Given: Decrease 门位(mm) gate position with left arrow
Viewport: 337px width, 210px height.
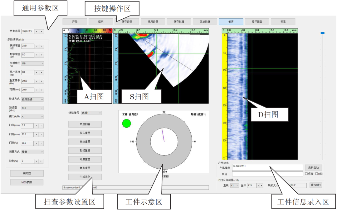Looking at the screenshot, I should click(37, 126).
